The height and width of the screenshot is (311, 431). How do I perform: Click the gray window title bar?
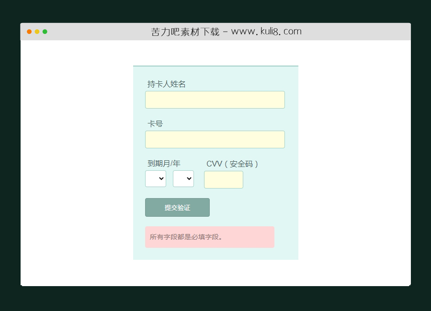(335, 31)
